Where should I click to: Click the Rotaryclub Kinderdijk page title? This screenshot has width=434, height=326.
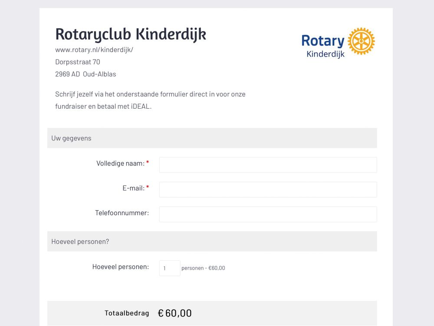coord(131,34)
